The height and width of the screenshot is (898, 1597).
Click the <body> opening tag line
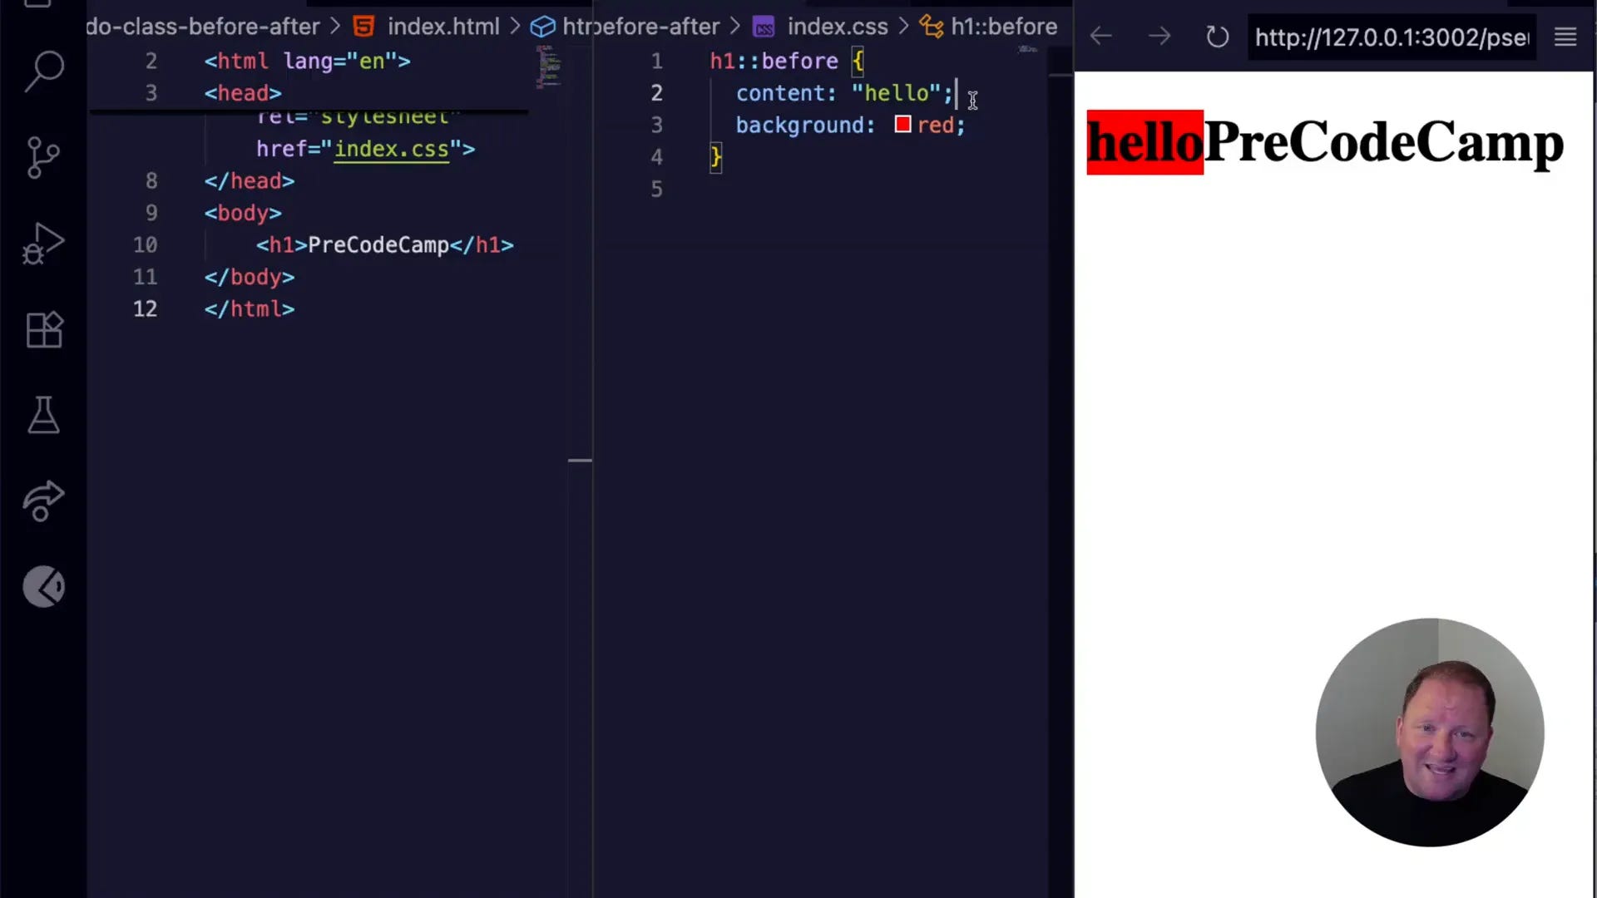[x=243, y=213]
